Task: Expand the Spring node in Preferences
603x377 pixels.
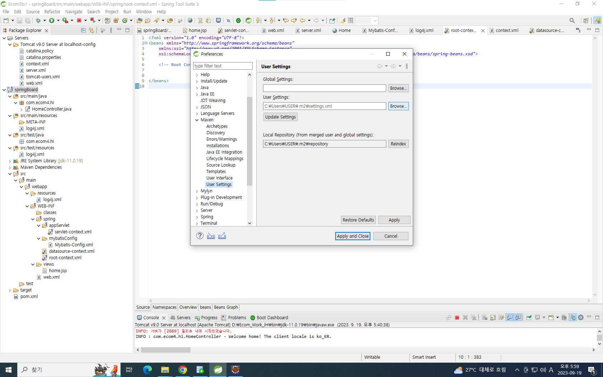Action: click(197, 217)
